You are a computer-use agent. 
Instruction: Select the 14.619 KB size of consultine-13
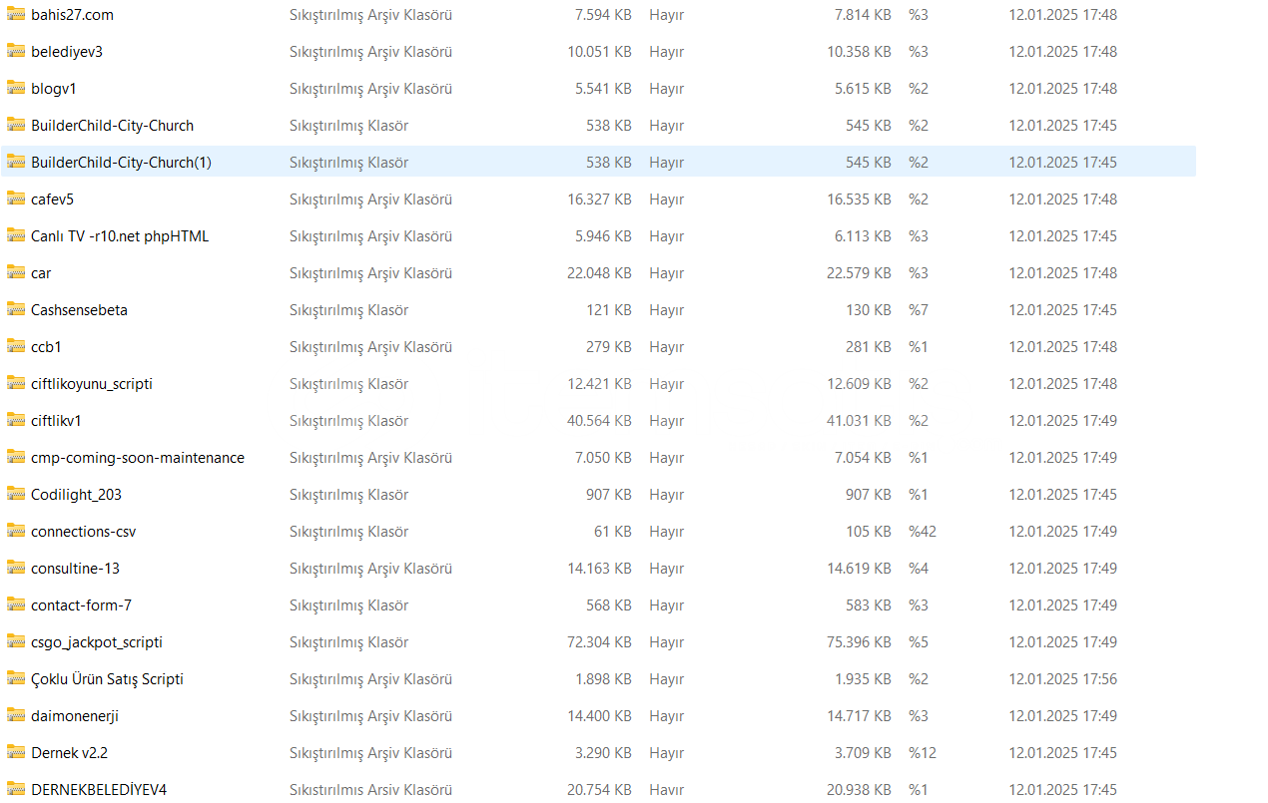pyautogui.click(x=859, y=569)
